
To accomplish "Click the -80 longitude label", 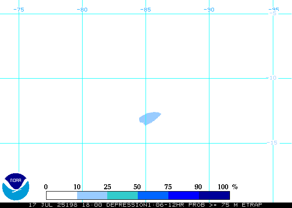I will coord(82,10).
